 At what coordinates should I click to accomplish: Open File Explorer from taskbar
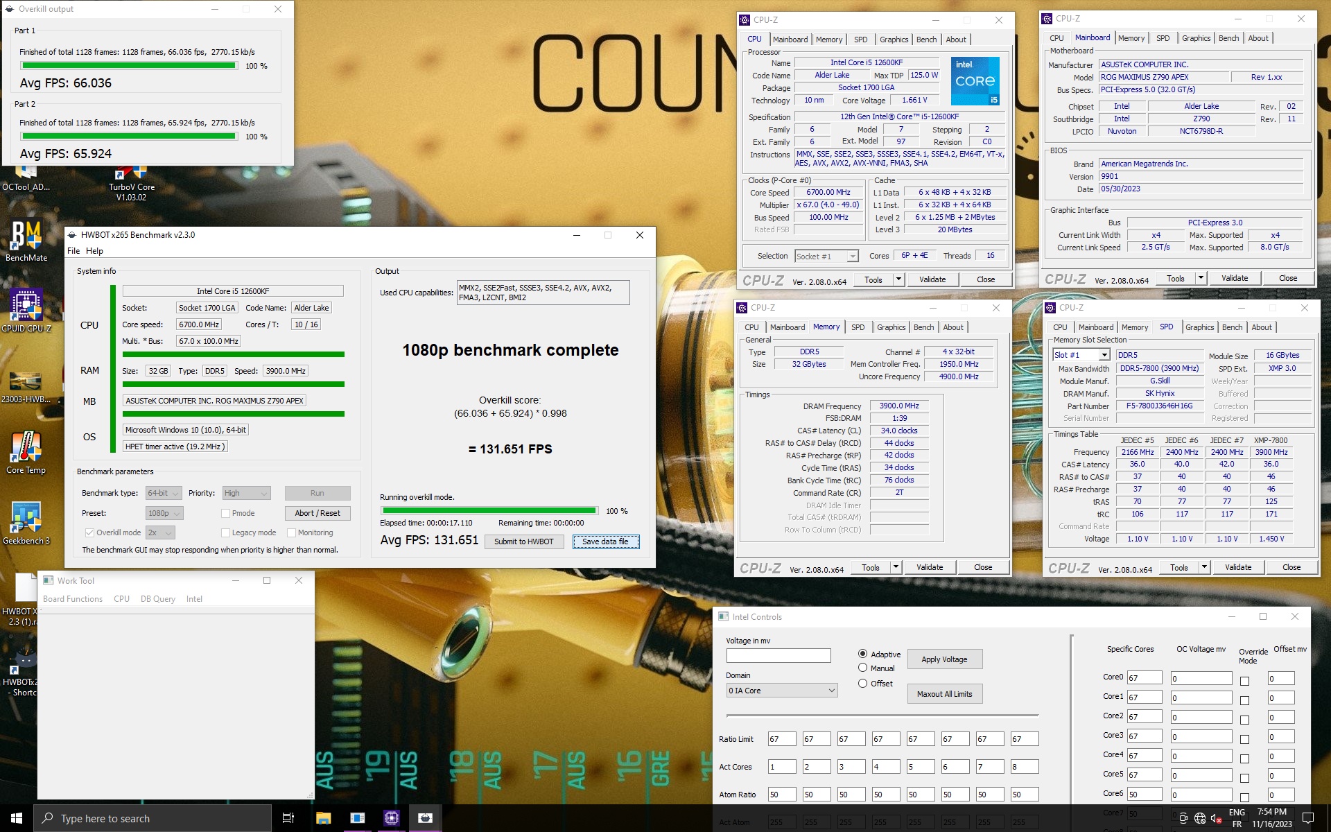323,818
